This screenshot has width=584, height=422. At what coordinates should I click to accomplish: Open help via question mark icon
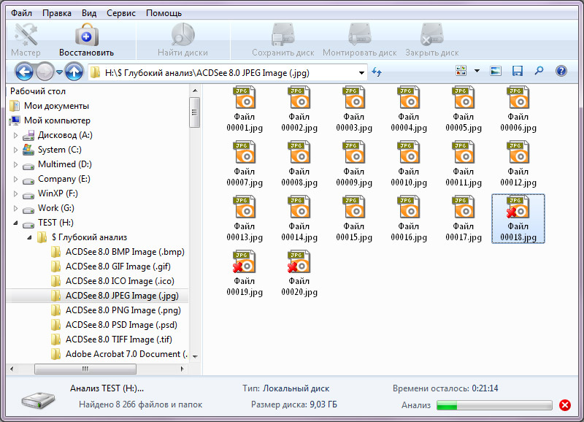pyautogui.click(x=561, y=71)
